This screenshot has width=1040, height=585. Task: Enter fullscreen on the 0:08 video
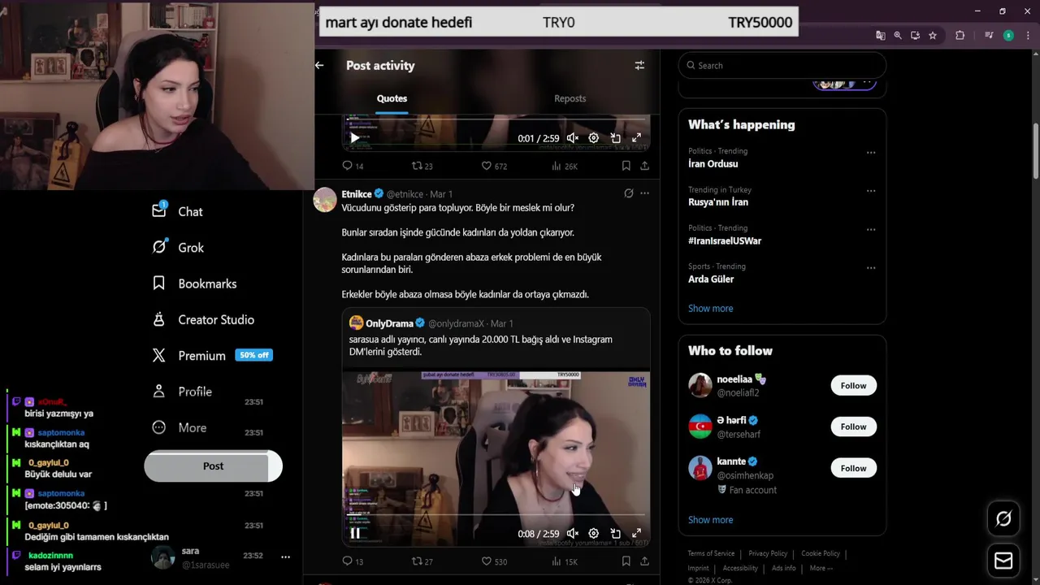coord(637,534)
